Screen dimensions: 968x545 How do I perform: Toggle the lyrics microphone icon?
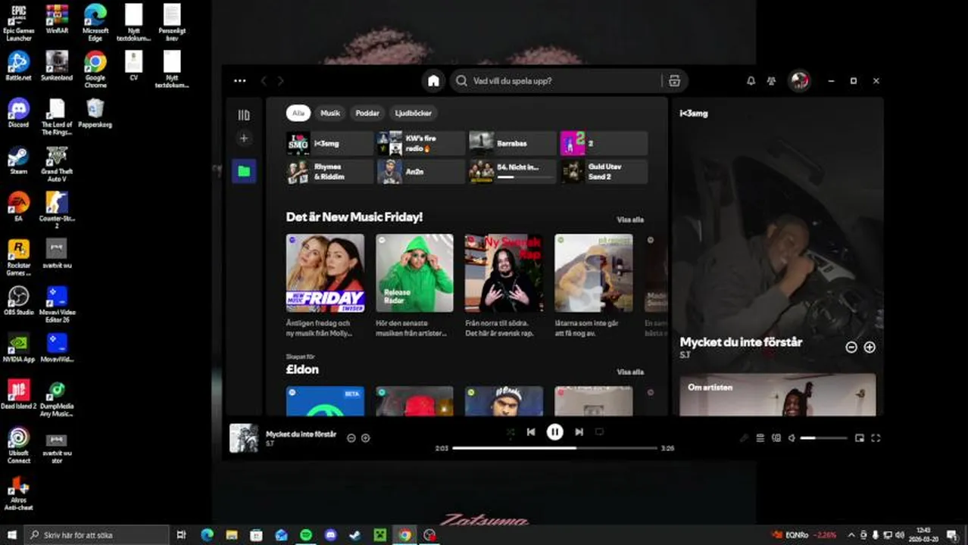(x=744, y=438)
